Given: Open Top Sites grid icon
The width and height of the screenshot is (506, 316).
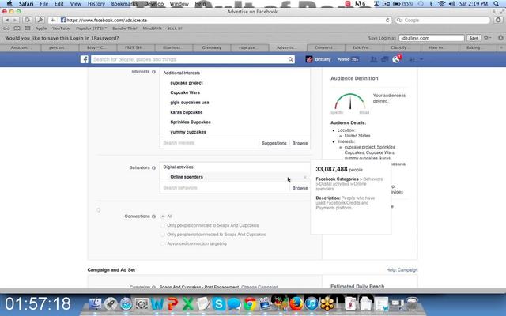Looking at the screenshot, I should 28,28.
